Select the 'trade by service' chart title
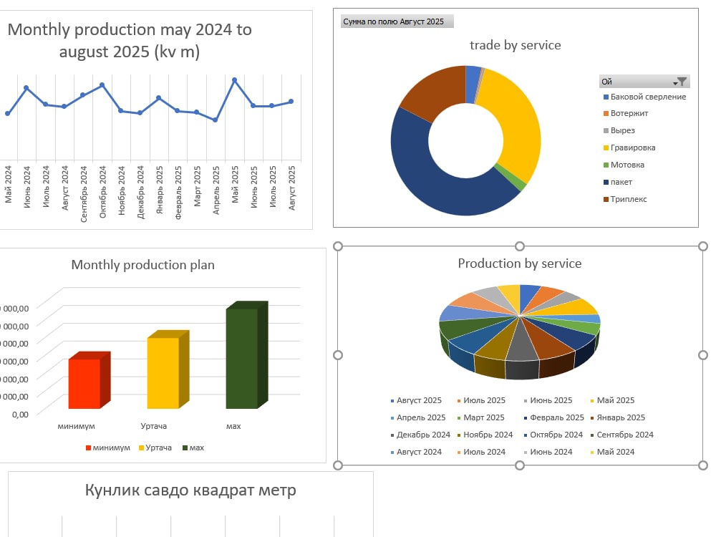The width and height of the screenshot is (716, 537). [x=515, y=44]
